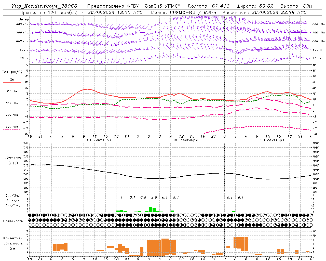Click the Давление panel label
Image resolution: width=326 pixels, height=261 pixels.
[13, 158]
